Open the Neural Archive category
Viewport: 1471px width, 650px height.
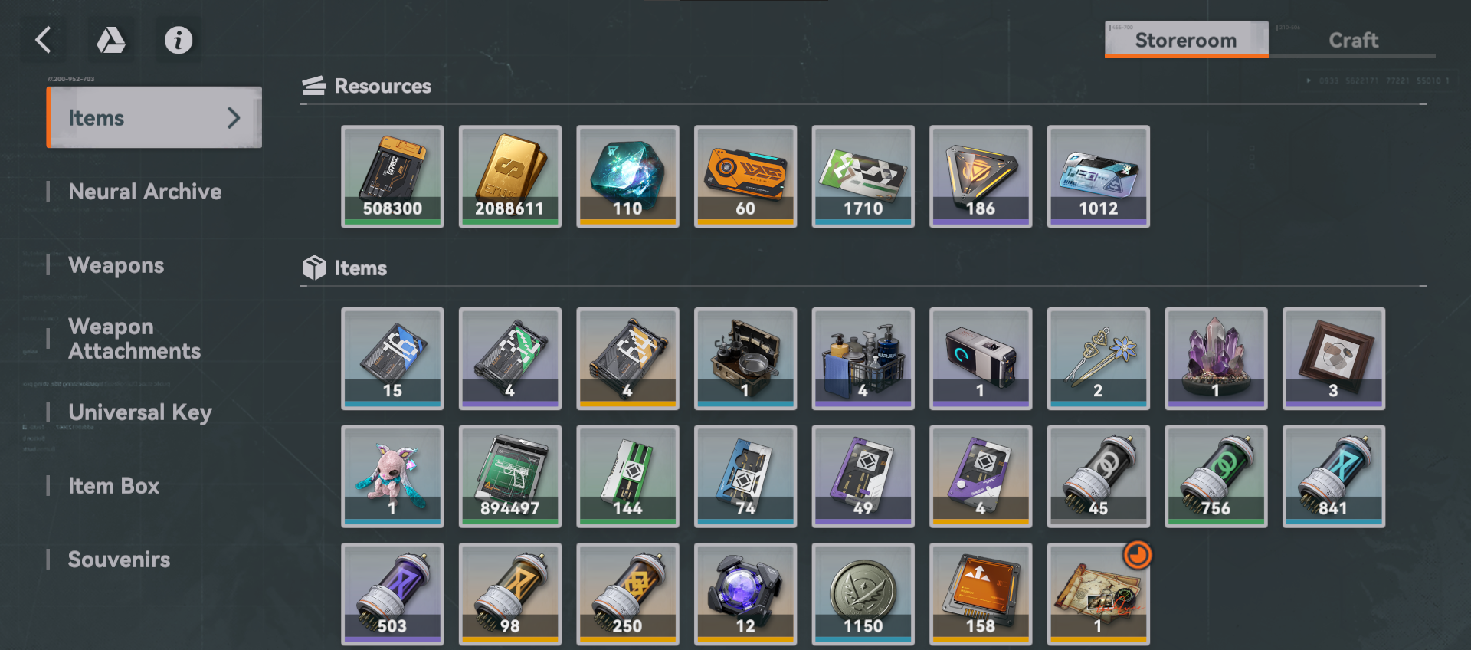pyautogui.click(x=145, y=192)
